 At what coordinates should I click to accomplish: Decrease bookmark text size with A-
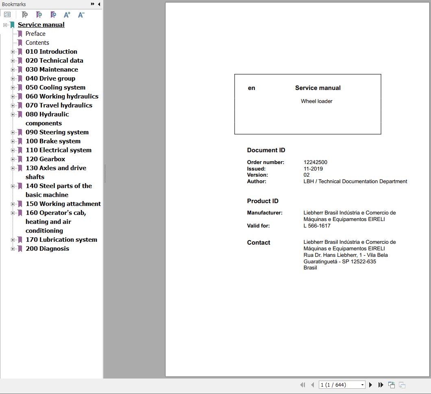[x=81, y=15]
